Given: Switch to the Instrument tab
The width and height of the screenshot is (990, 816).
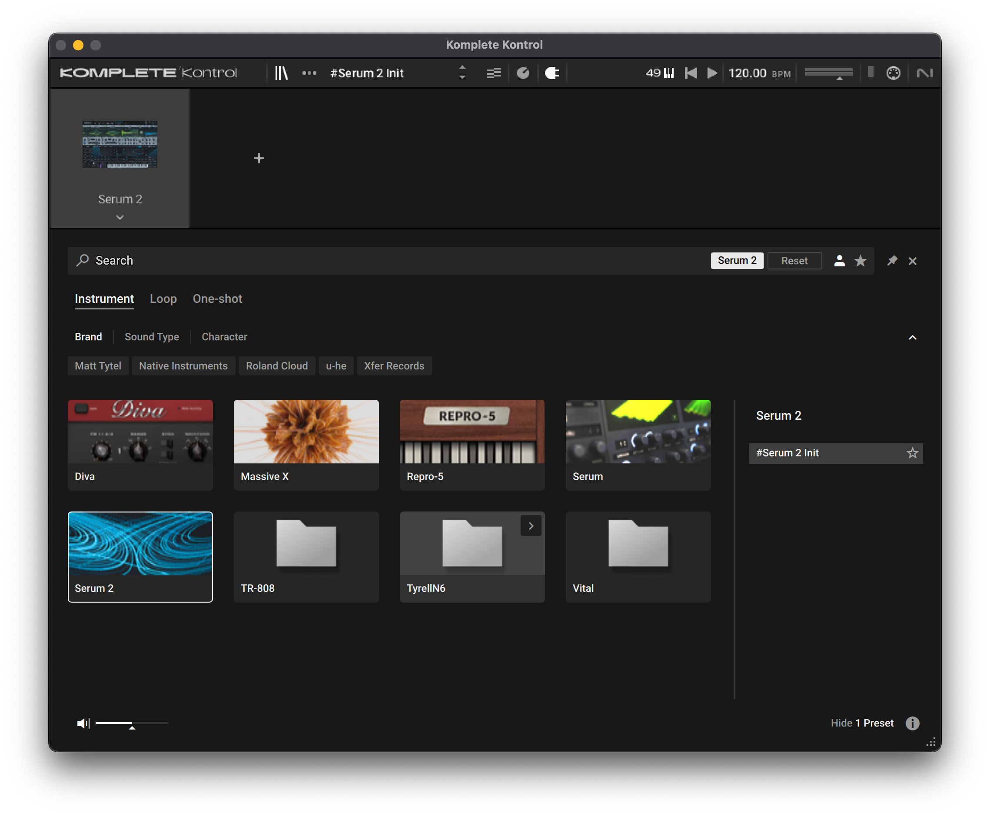Looking at the screenshot, I should coord(104,299).
